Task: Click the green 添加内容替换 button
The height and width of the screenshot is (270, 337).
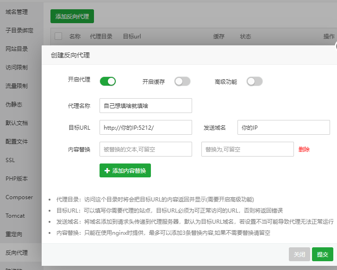Action: [x=125, y=171]
